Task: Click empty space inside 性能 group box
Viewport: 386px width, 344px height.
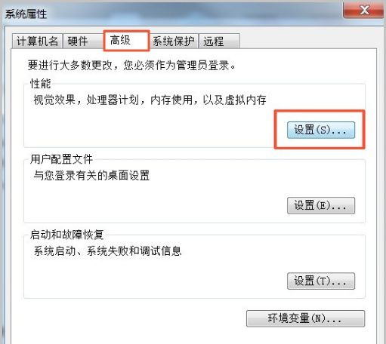Action: coord(151,128)
